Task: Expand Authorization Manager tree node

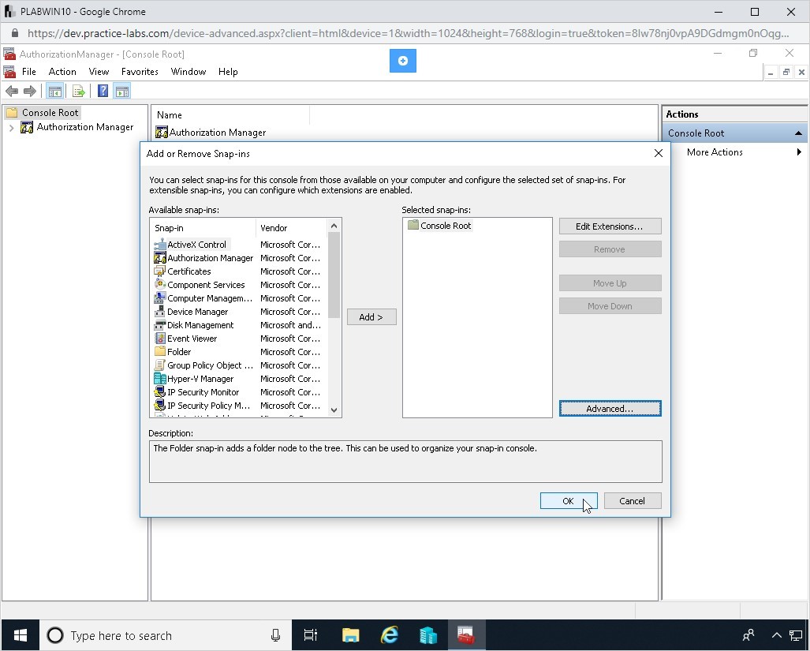Action: [x=11, y=128]
